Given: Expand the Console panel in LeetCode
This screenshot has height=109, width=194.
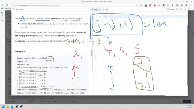Looking at the screenshot, I should point(65,101).
